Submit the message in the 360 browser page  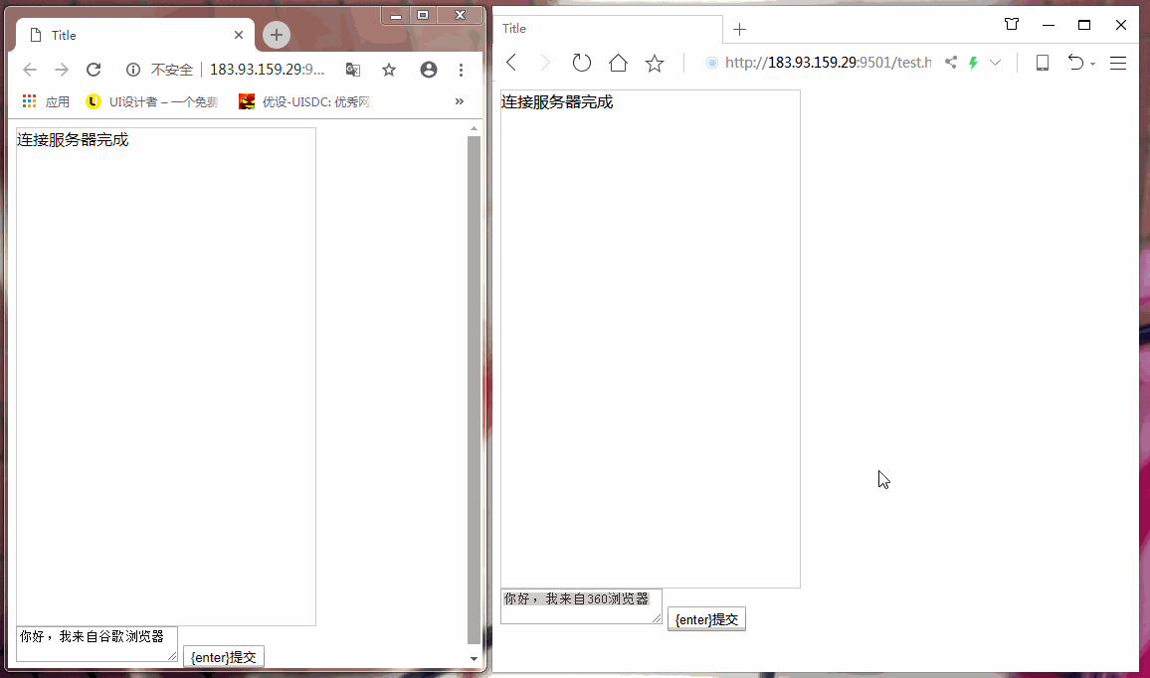point(706,619)
